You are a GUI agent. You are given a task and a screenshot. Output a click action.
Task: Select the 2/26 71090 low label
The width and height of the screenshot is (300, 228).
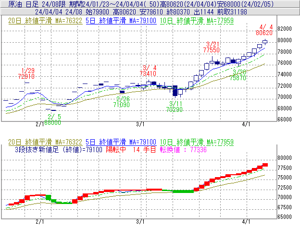tap(122, 102)
